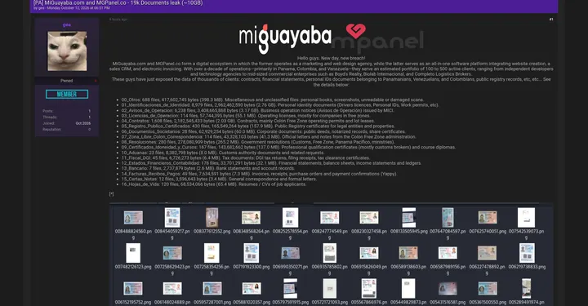Select file icon 006990350271.png
Viewport: 588px width, 306px height.
(290, 253)
